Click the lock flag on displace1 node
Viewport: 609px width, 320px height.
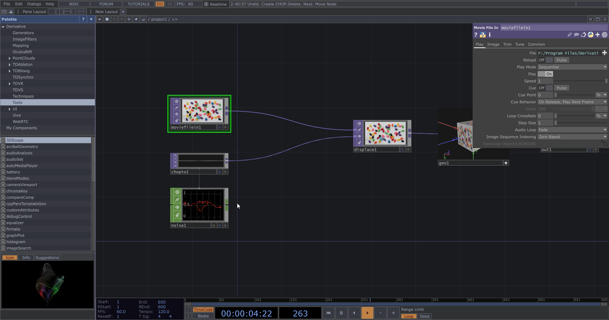(359, 142)
